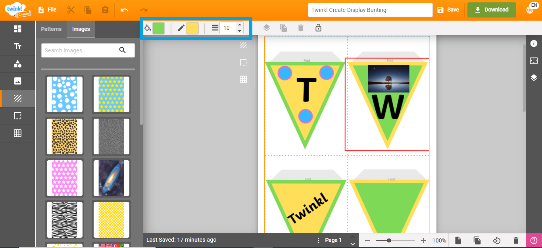This screenshot has width=542, height=248.
Task: Cut selection with the scissors icon
Action: (71, 10)
